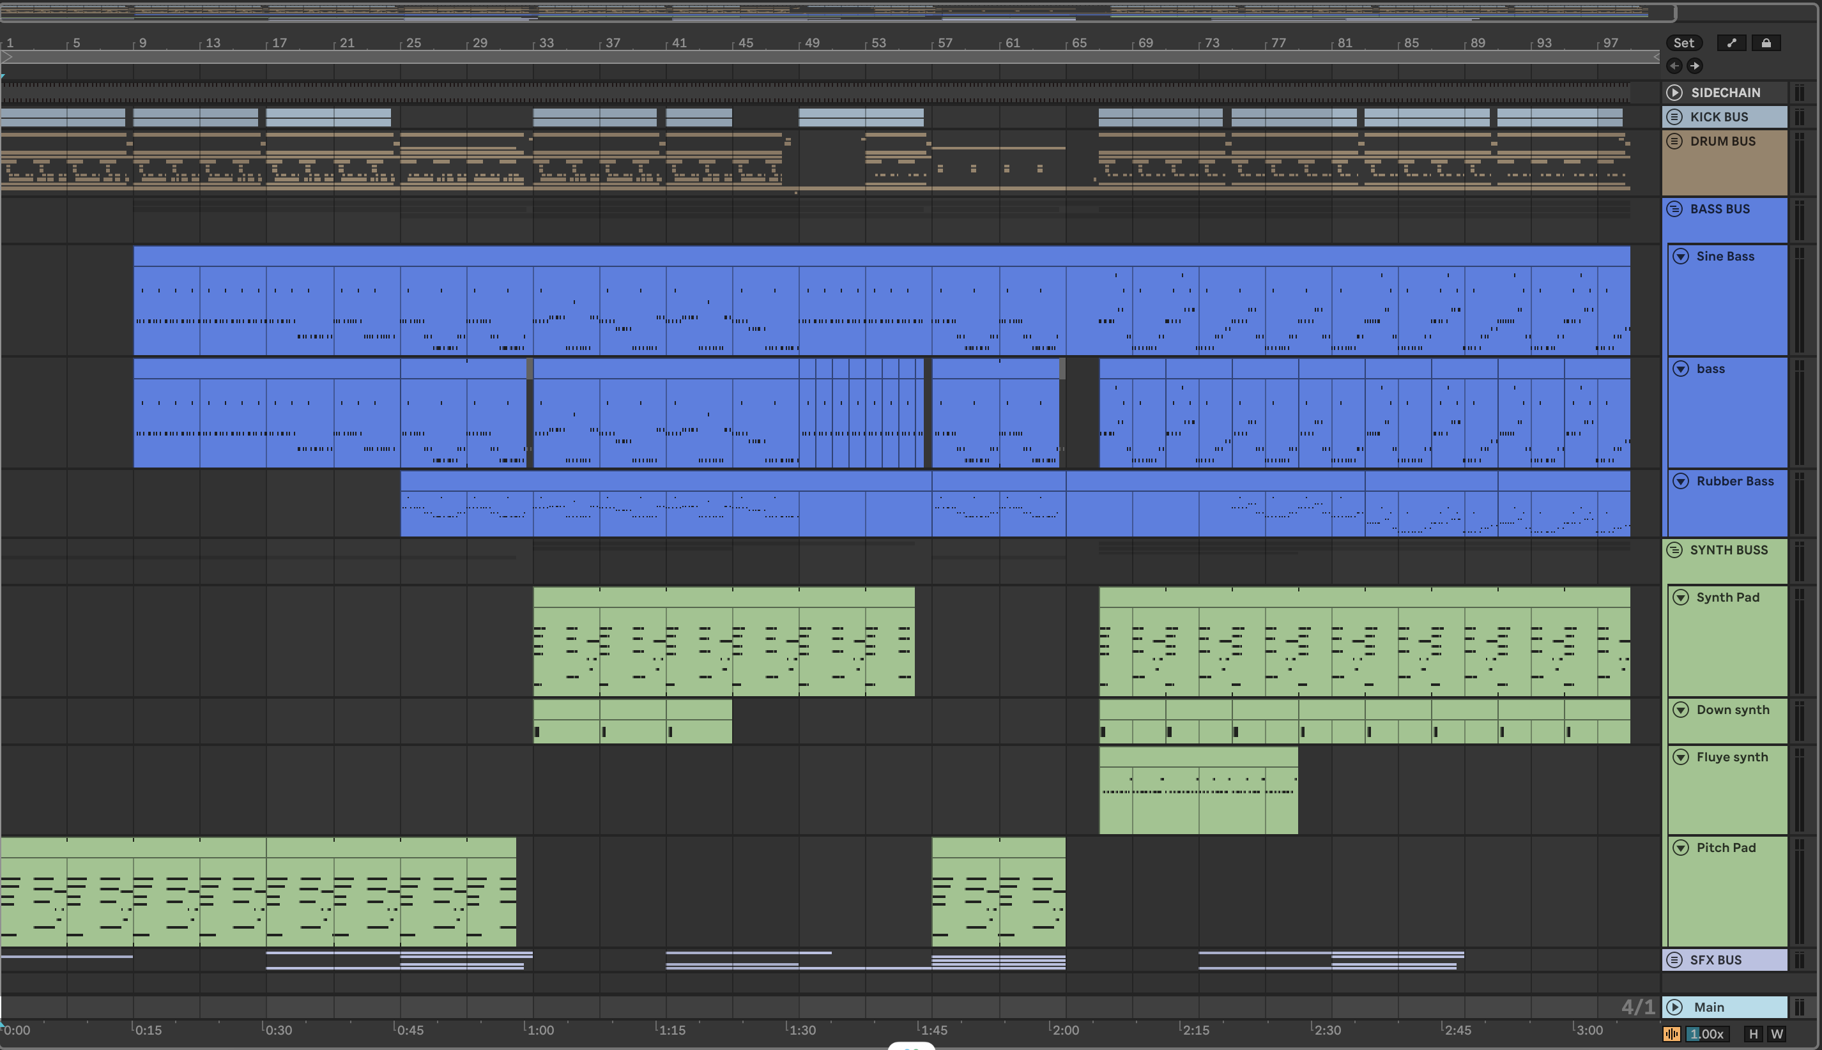Click the SIDECHAIN track play icon

click(1674, 93)
